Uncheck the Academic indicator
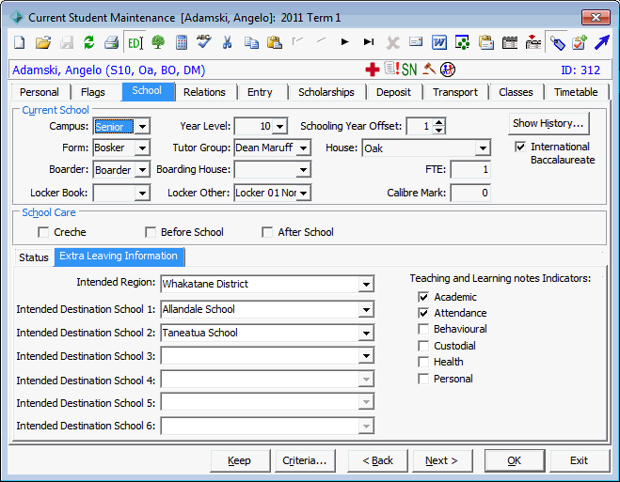This screenshot has height=482, width=620. (423, 297)
